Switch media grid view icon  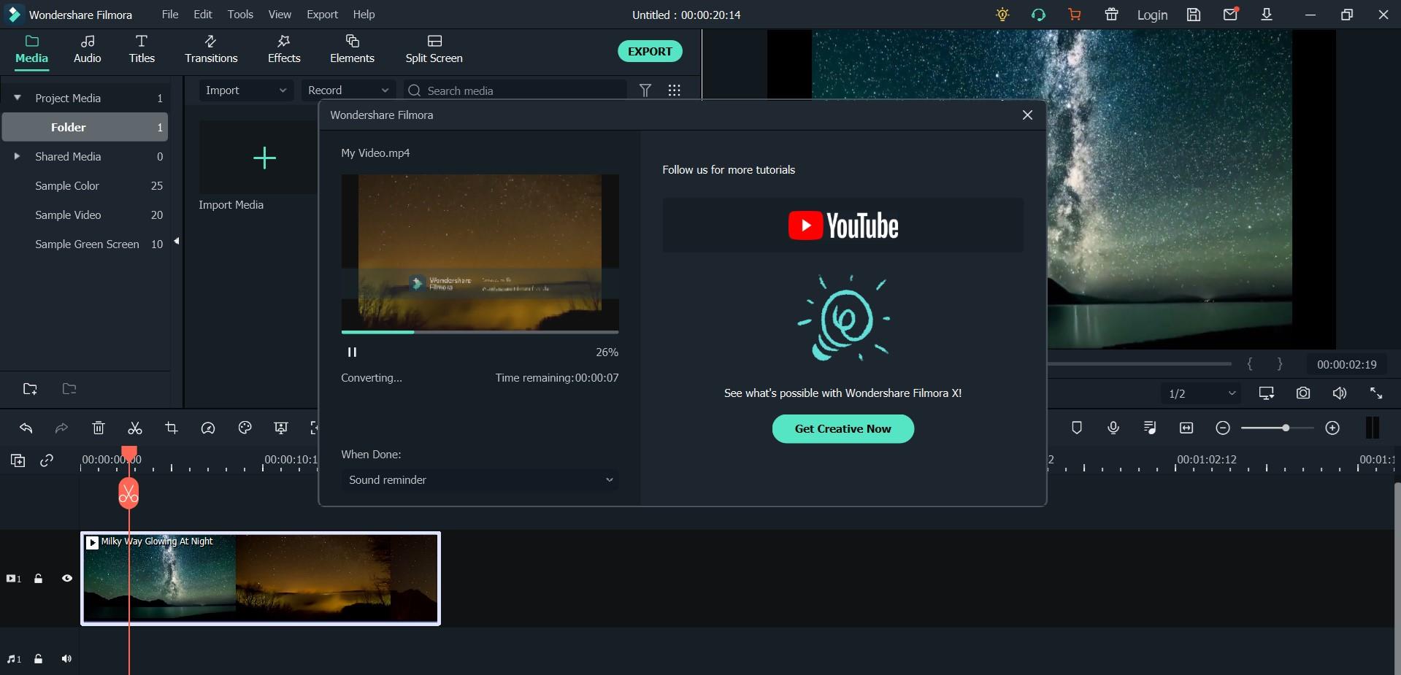(x=675, y=90)
